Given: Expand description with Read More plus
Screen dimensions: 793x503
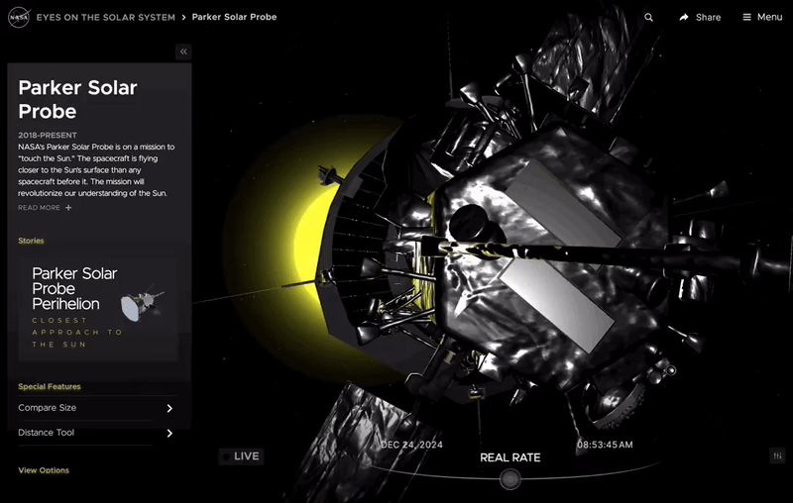Looking at the screenshot, I should coord(45,208).
